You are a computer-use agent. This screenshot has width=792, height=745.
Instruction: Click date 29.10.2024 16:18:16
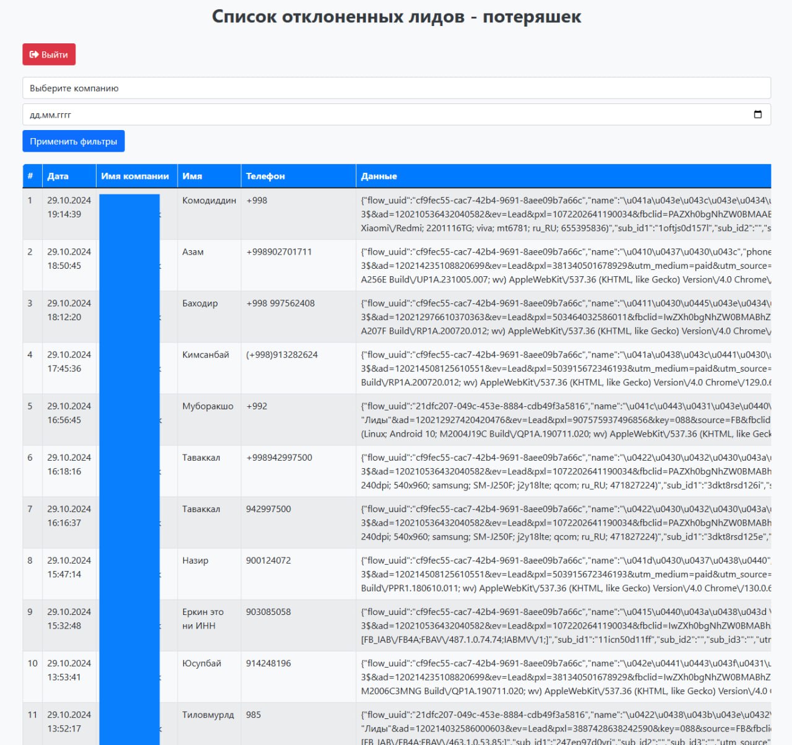coord(69,464)
